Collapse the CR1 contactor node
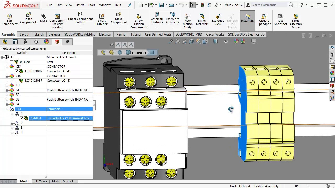 tap(7, 67)
